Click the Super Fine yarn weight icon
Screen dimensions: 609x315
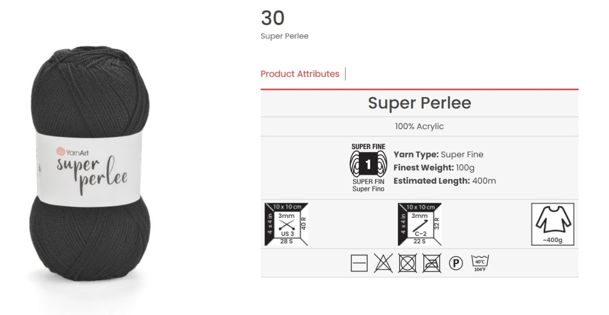click(368, 167)
